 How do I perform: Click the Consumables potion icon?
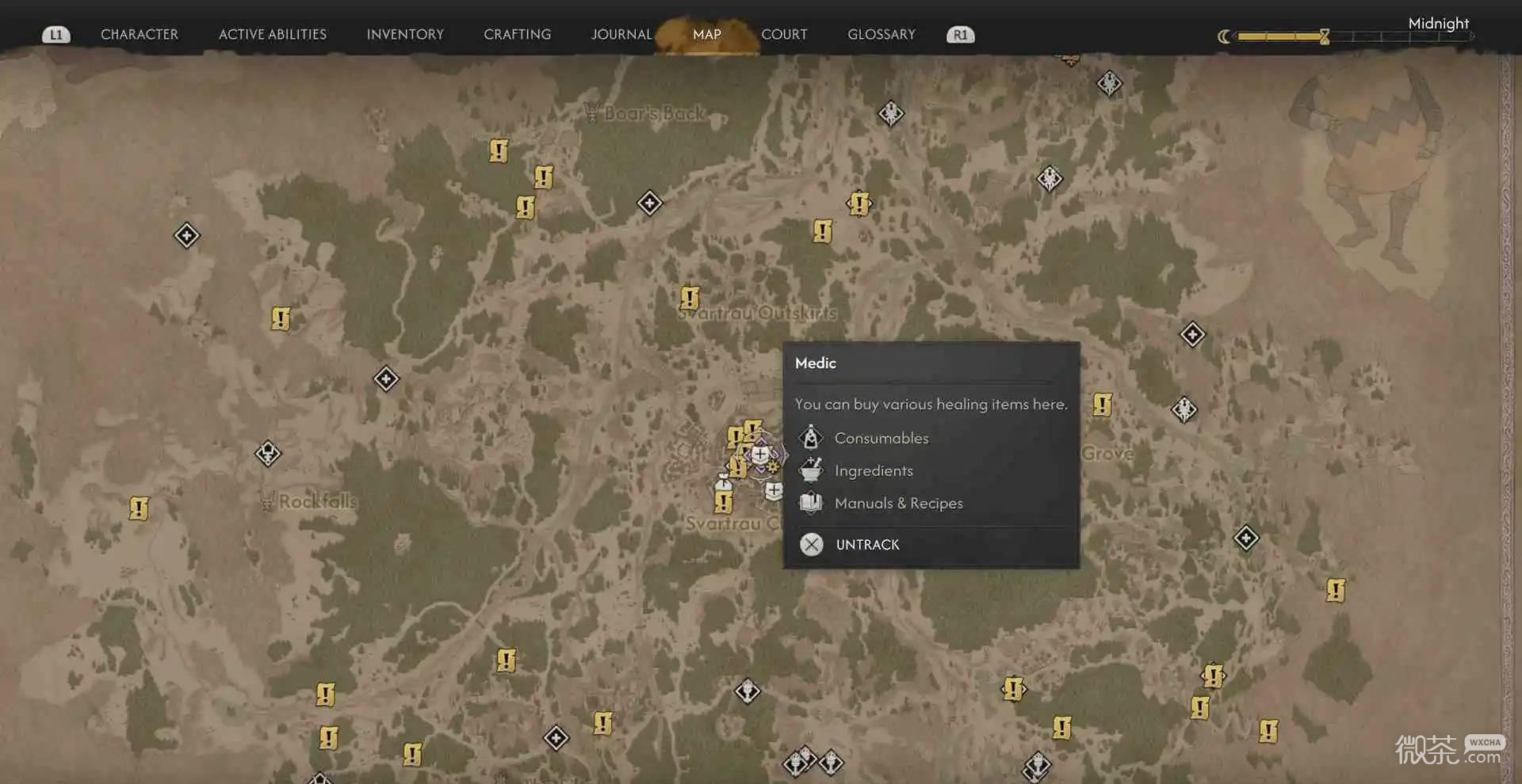[811, 437]
